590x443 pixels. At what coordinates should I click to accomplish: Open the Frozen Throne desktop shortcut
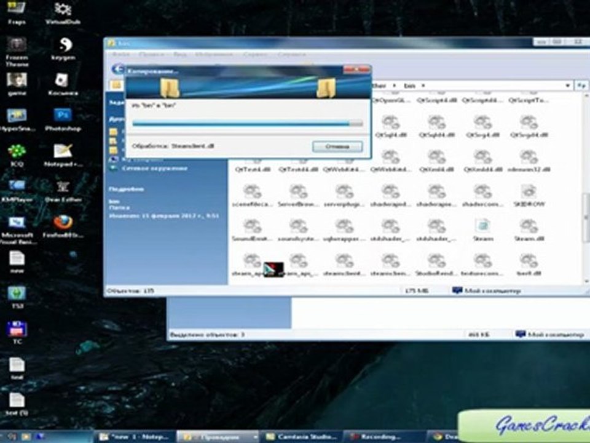[x=17, y=45]
